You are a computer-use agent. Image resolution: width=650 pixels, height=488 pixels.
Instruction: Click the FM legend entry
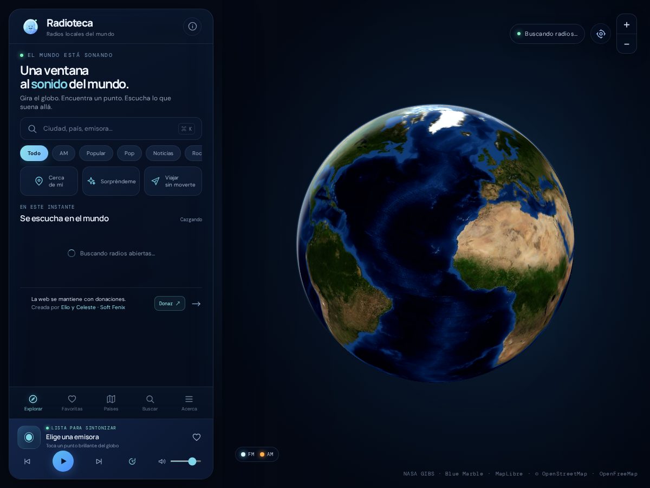pyautogui.click(x=248, y=454)
